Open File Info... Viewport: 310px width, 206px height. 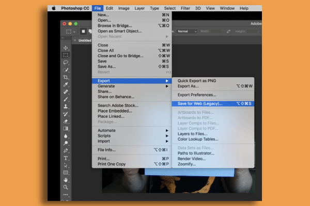coord(132,150)
